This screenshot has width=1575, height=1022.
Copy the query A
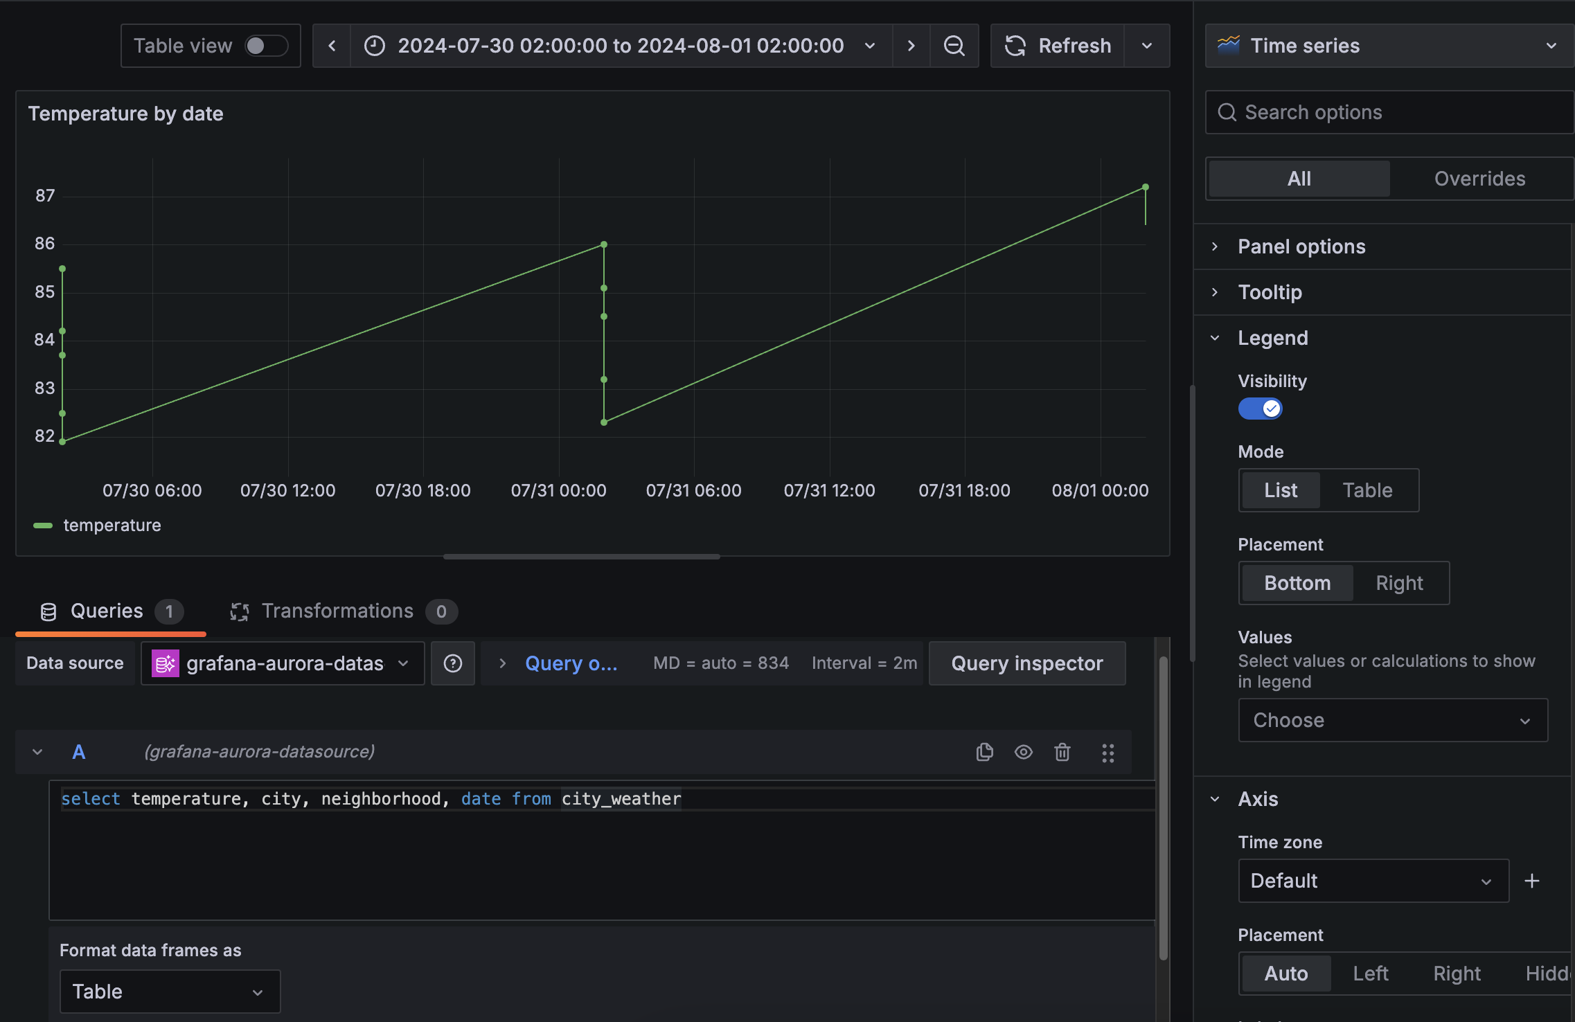coord(984,752)
